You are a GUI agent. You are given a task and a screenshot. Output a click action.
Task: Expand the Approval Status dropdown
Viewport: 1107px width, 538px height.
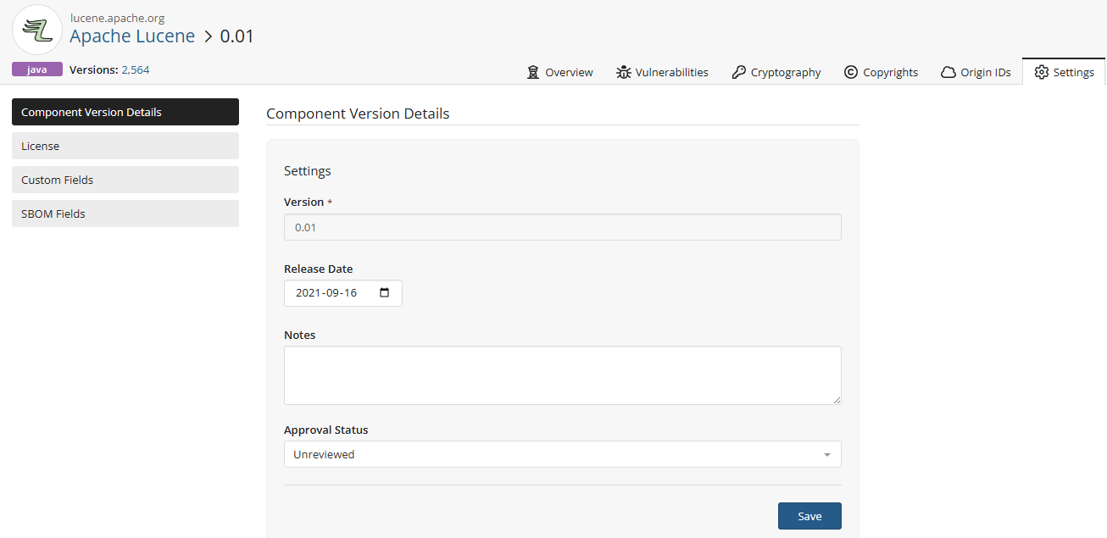pos(563,454)
